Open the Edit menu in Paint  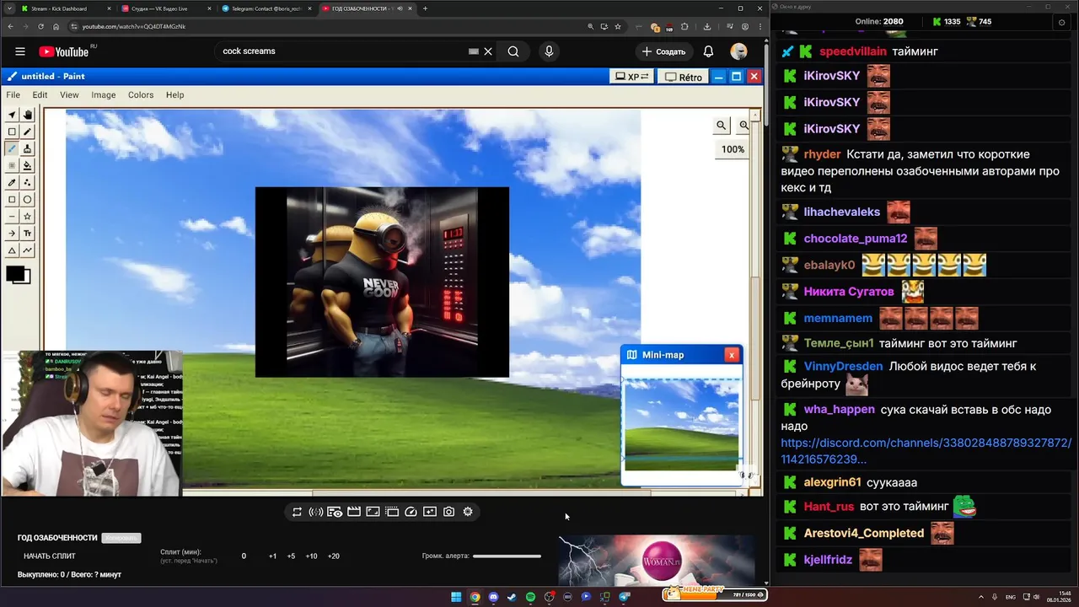40,95
